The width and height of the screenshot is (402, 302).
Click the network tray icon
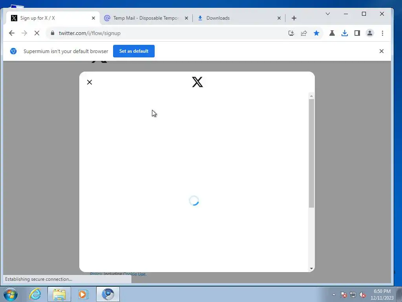pyautogui.click(x=353, y=295)
